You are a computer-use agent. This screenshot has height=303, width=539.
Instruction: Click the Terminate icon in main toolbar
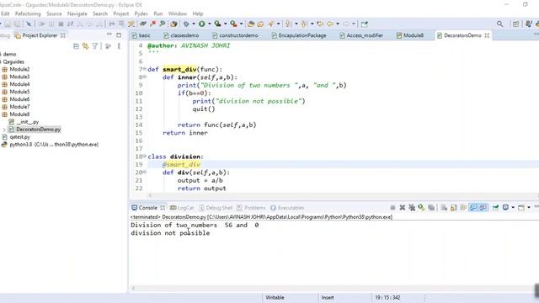coord(61,24)
